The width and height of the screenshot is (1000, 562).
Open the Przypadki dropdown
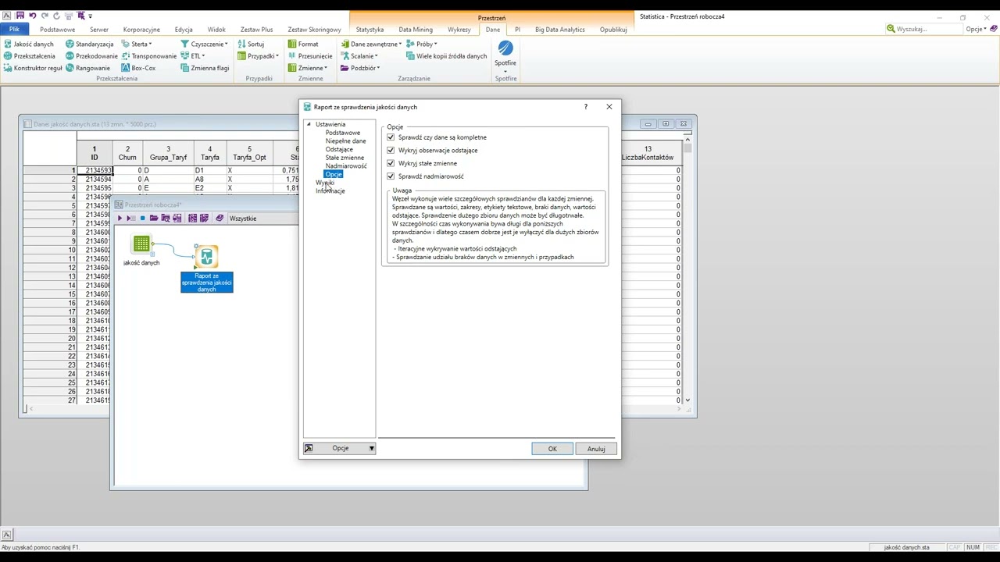pyautogui.click(x=259, y=56)
